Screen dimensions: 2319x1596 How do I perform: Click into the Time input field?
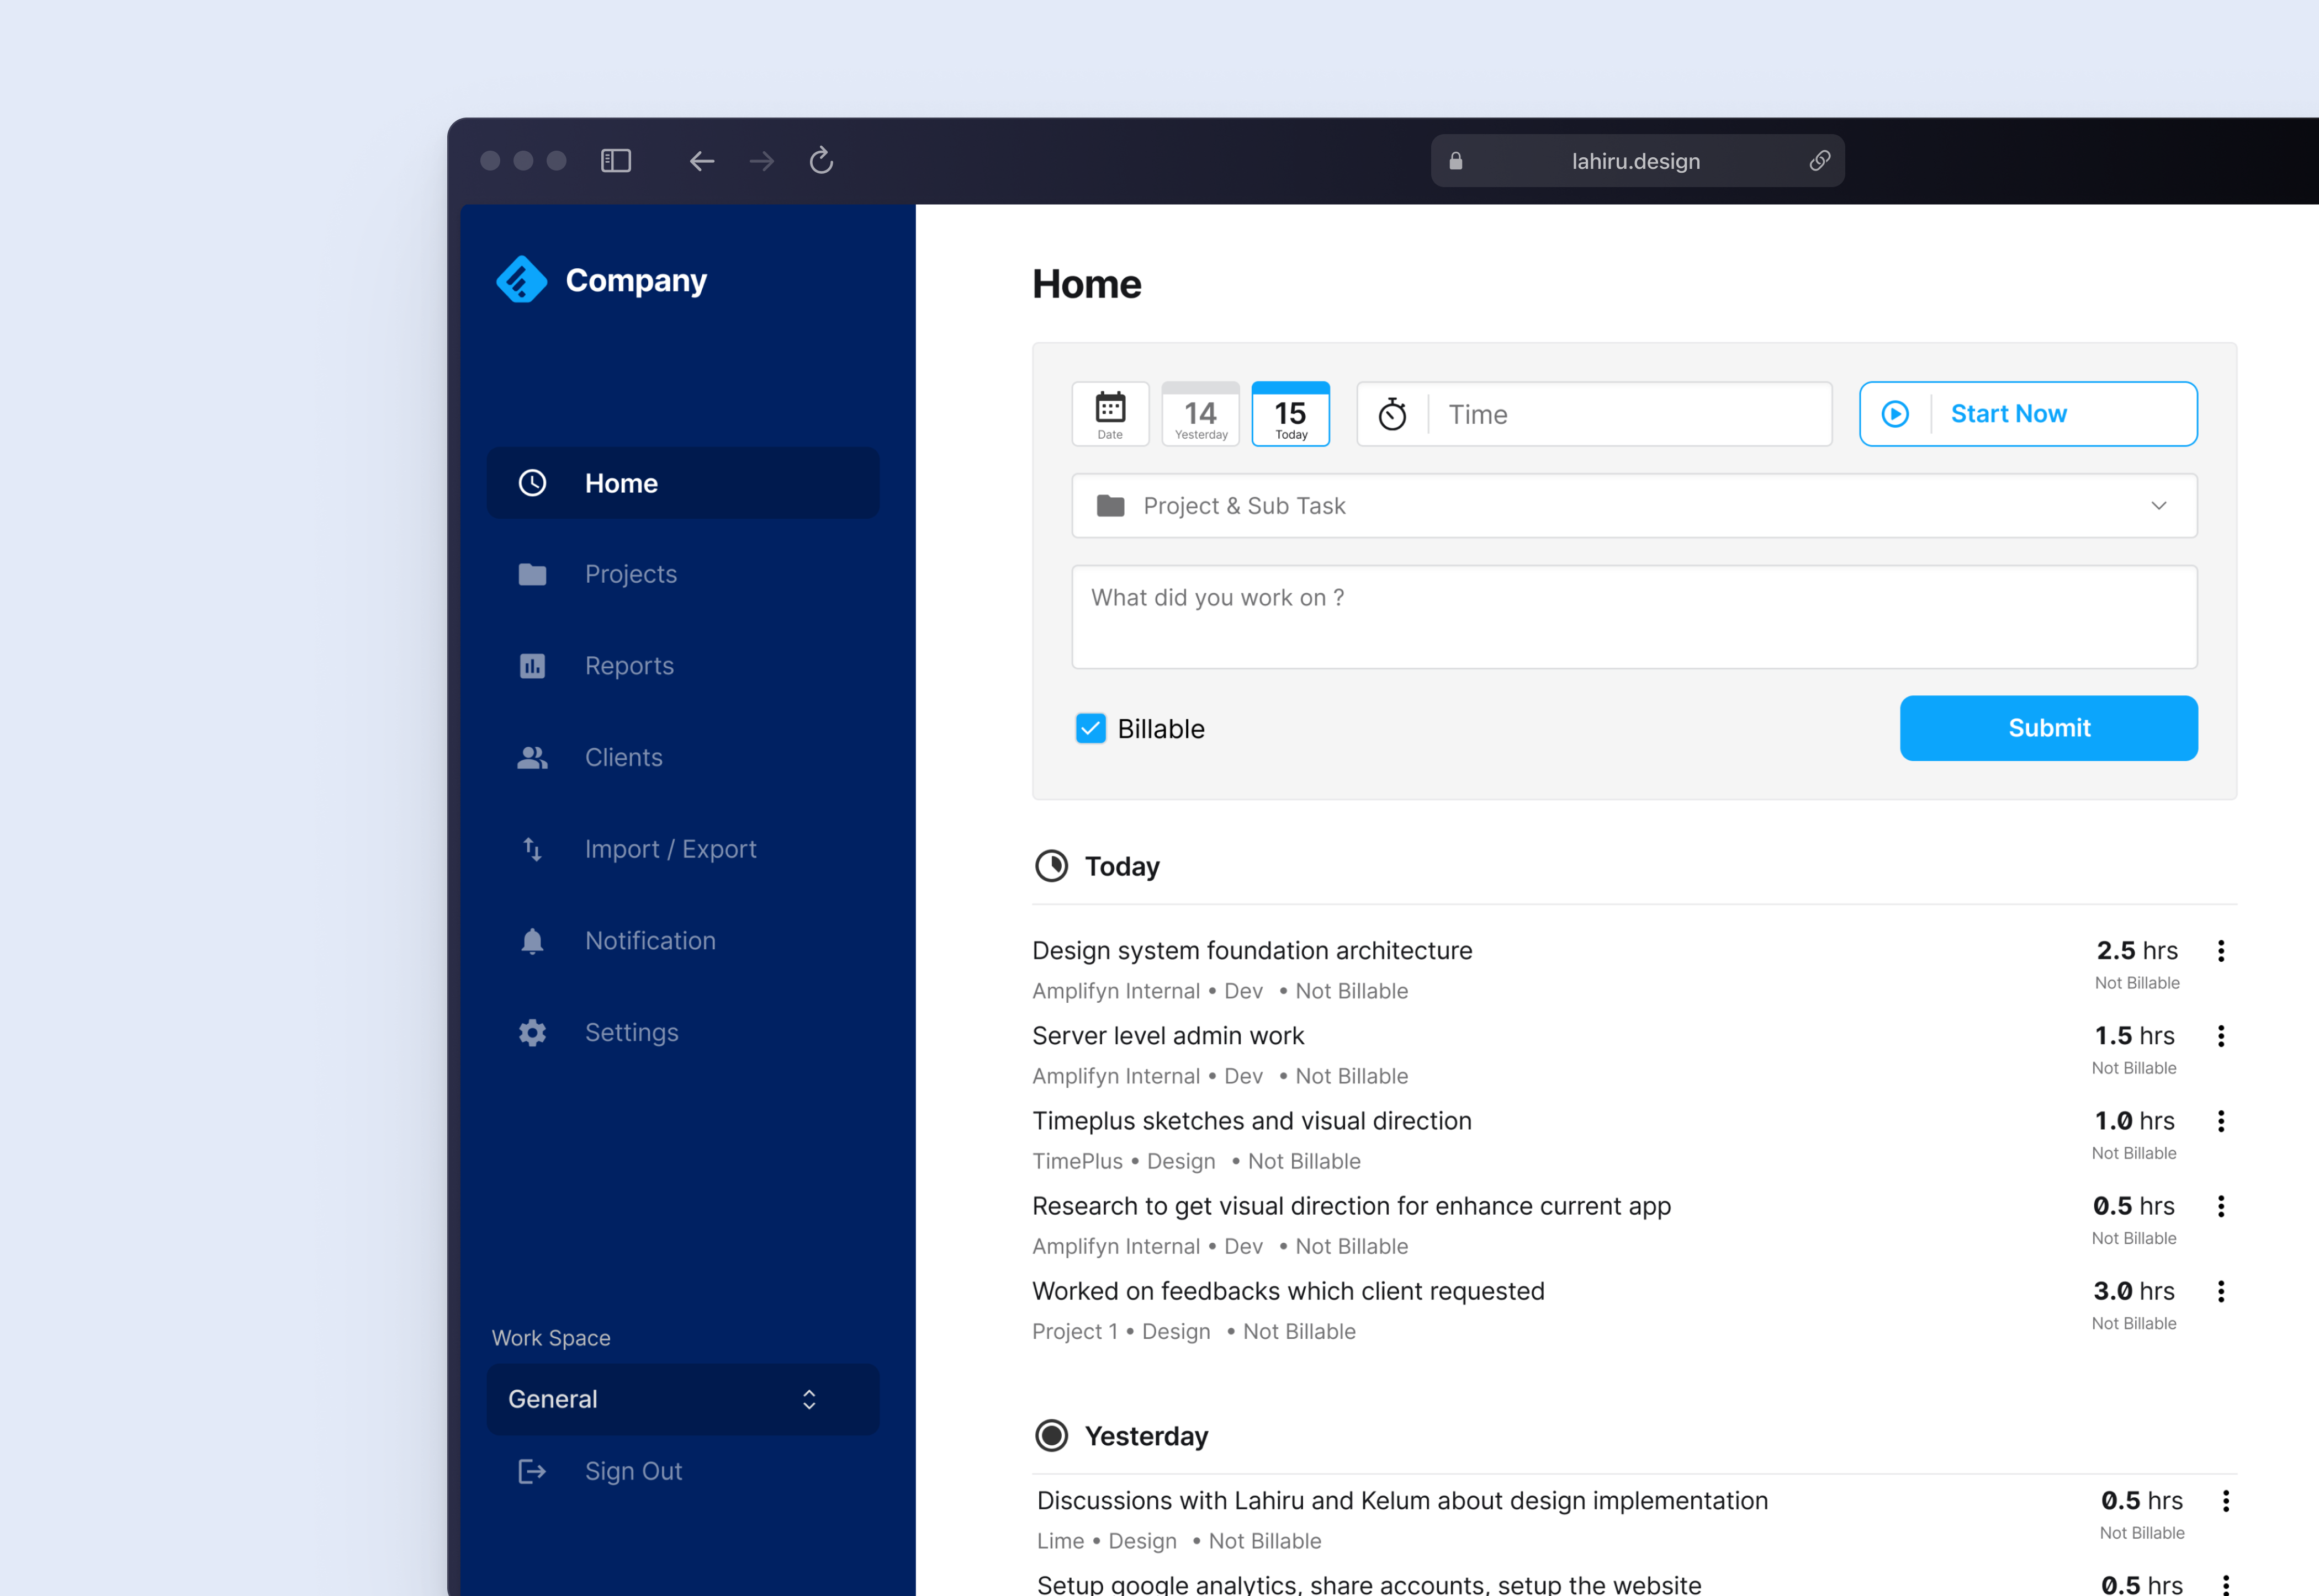1593,414
